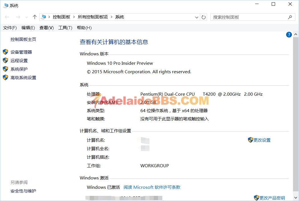Click the 更改设置 link
This screenshot has height=201, width=299.
coord(262,140)
